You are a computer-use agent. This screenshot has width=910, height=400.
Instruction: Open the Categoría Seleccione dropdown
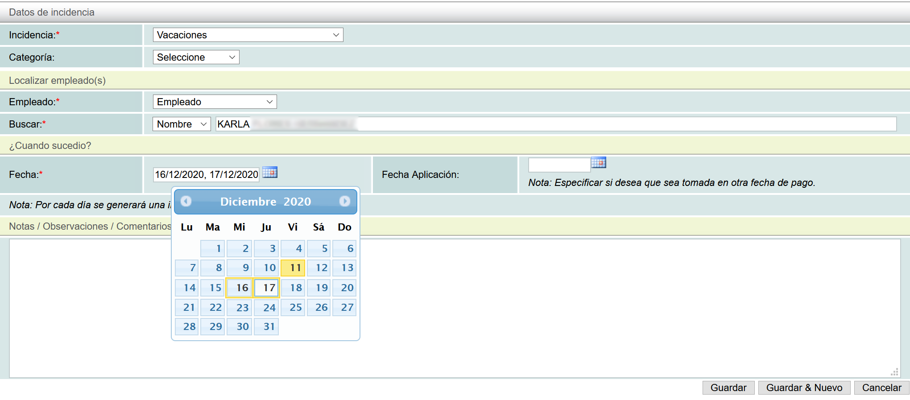point(196,57)
